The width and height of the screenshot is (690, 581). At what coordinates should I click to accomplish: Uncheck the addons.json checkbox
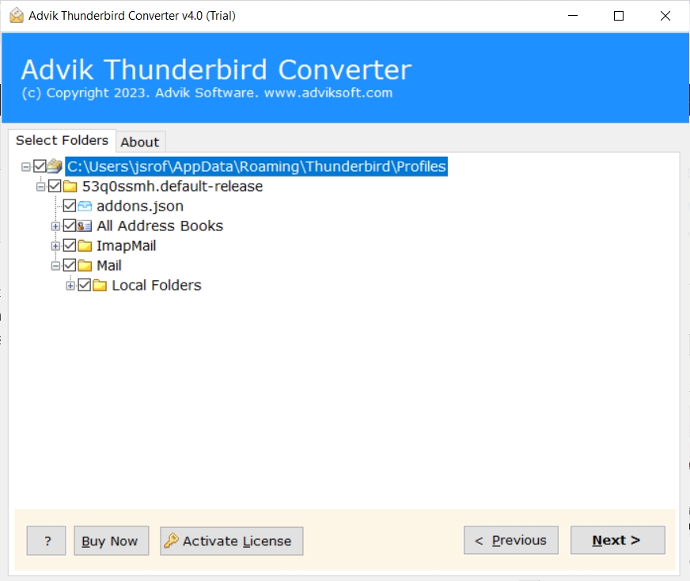[x=70, y=205]
